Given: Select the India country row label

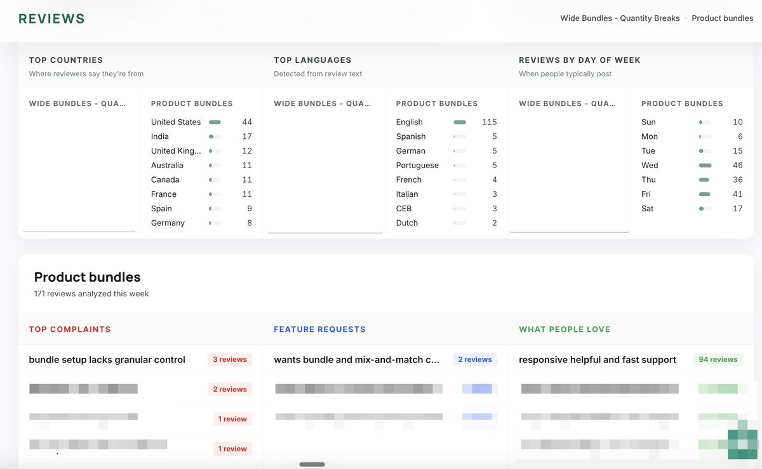Looking at the screenshot, I should pos(160,136).
